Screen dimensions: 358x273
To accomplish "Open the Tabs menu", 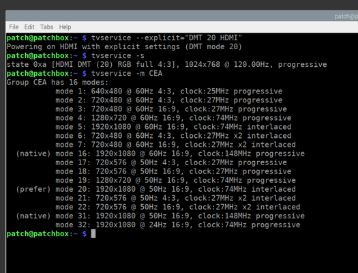I will [x=46, y=27].
